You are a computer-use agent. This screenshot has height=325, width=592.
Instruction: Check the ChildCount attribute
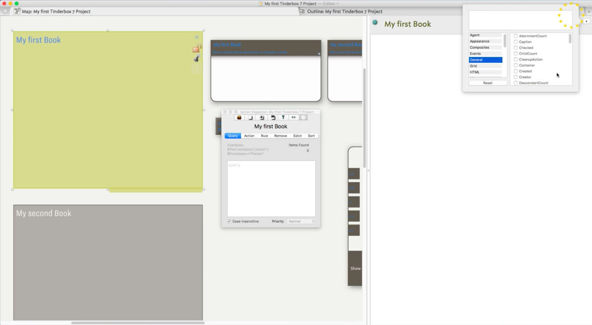(x=516, y=54)
